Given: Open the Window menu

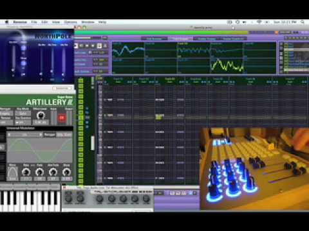Looking at the screenshot, I should pyautogui.click(x=88, y=22).
